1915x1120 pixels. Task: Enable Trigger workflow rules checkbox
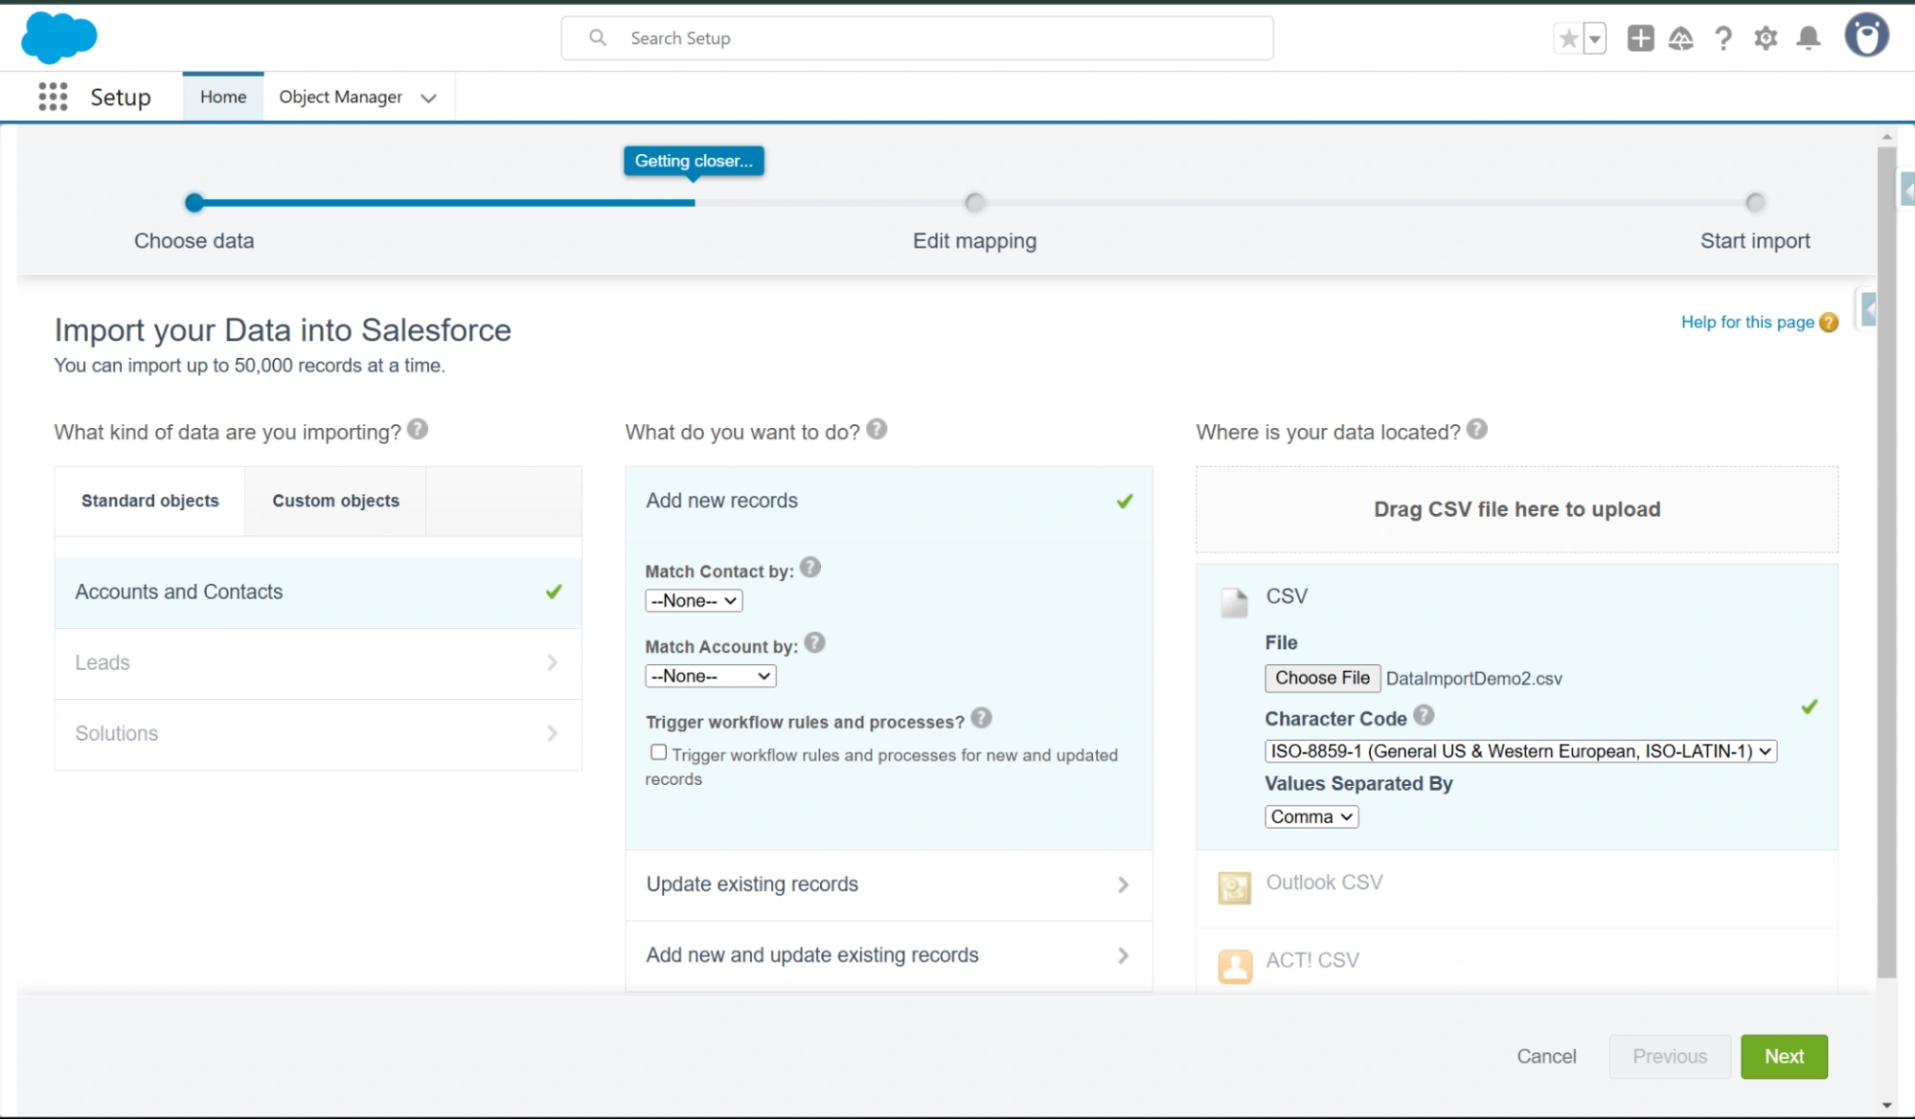(x=658, y=752)
